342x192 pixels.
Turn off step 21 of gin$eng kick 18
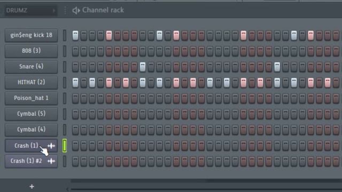(x=244, y=35)
